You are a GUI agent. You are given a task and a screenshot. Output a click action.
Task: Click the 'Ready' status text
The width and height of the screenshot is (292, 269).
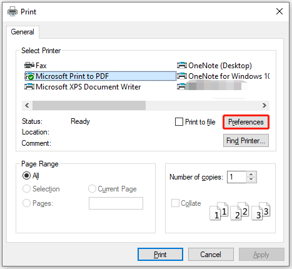click(x=80, y=121)
